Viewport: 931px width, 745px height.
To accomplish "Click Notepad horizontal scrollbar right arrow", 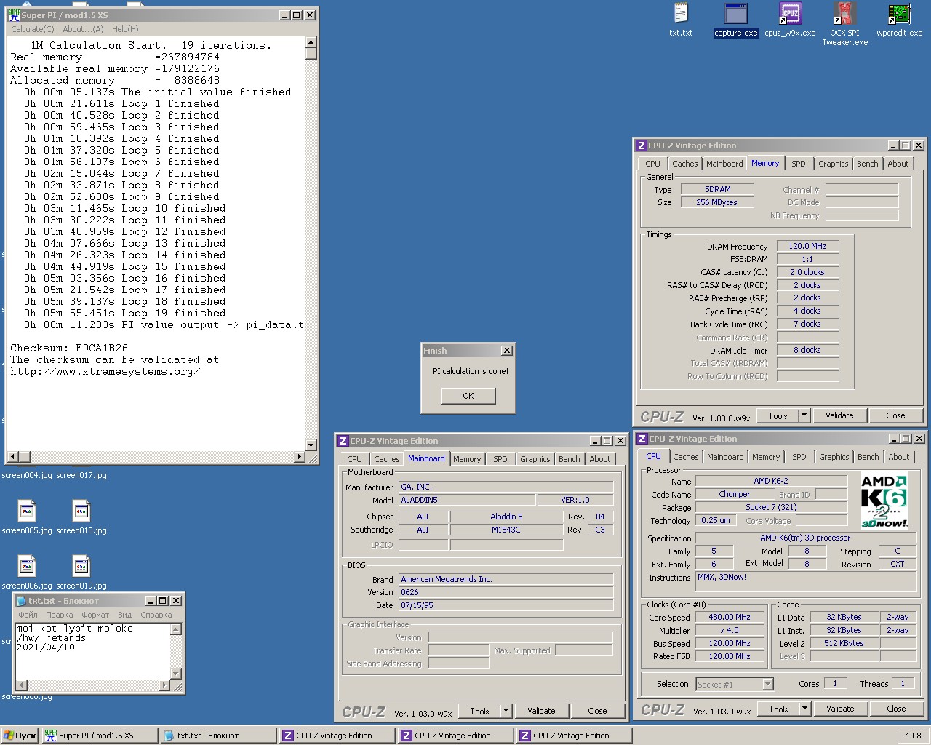I will [x=164, y=685].
